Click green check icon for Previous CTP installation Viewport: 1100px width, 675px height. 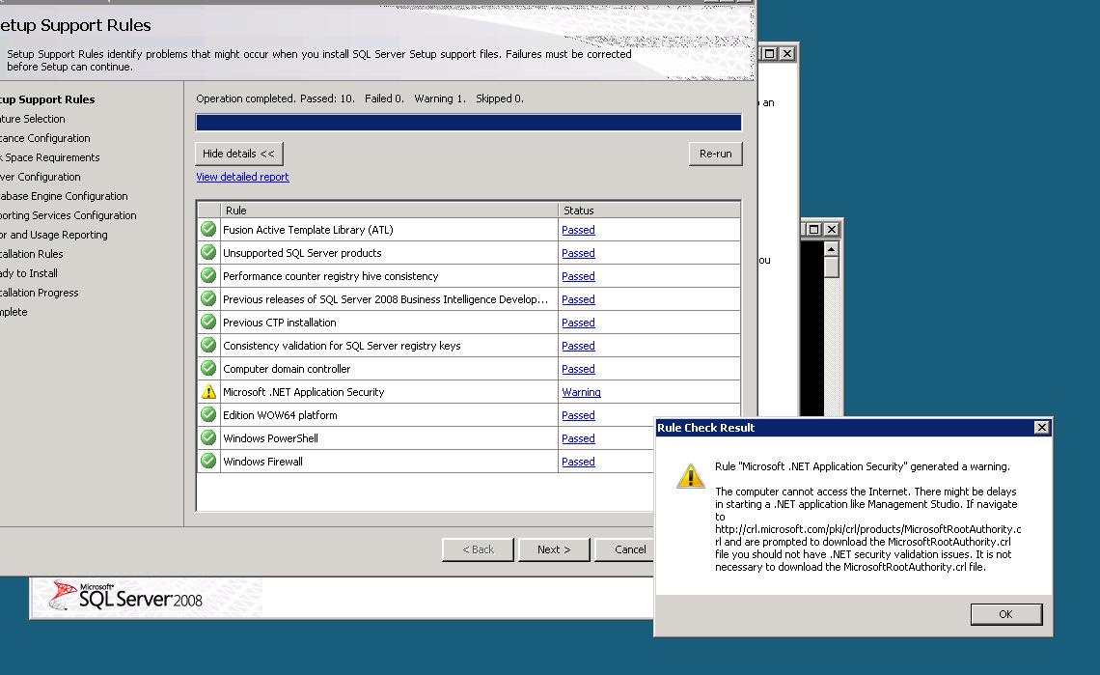[x=208, y=323]
